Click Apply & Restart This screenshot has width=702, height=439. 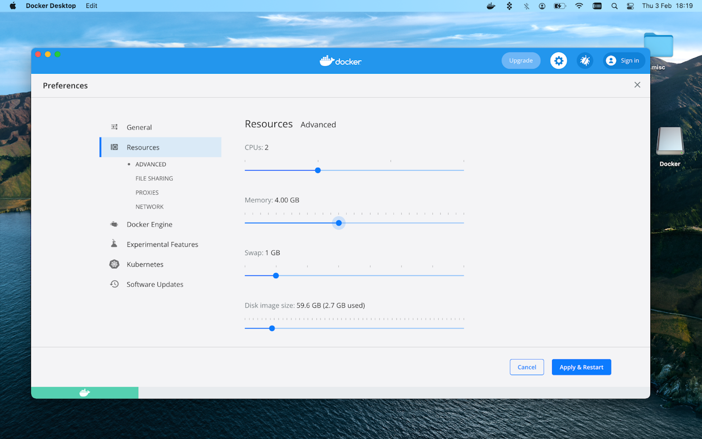point(581,367)
